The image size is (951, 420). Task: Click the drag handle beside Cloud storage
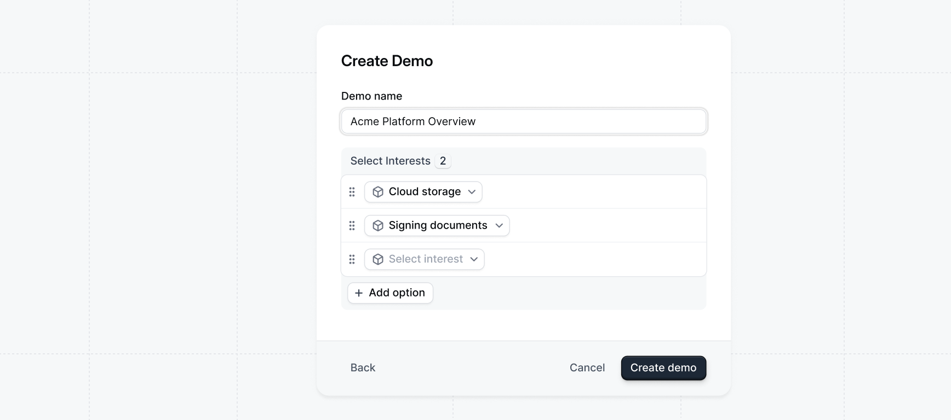(x=352, y=192)
